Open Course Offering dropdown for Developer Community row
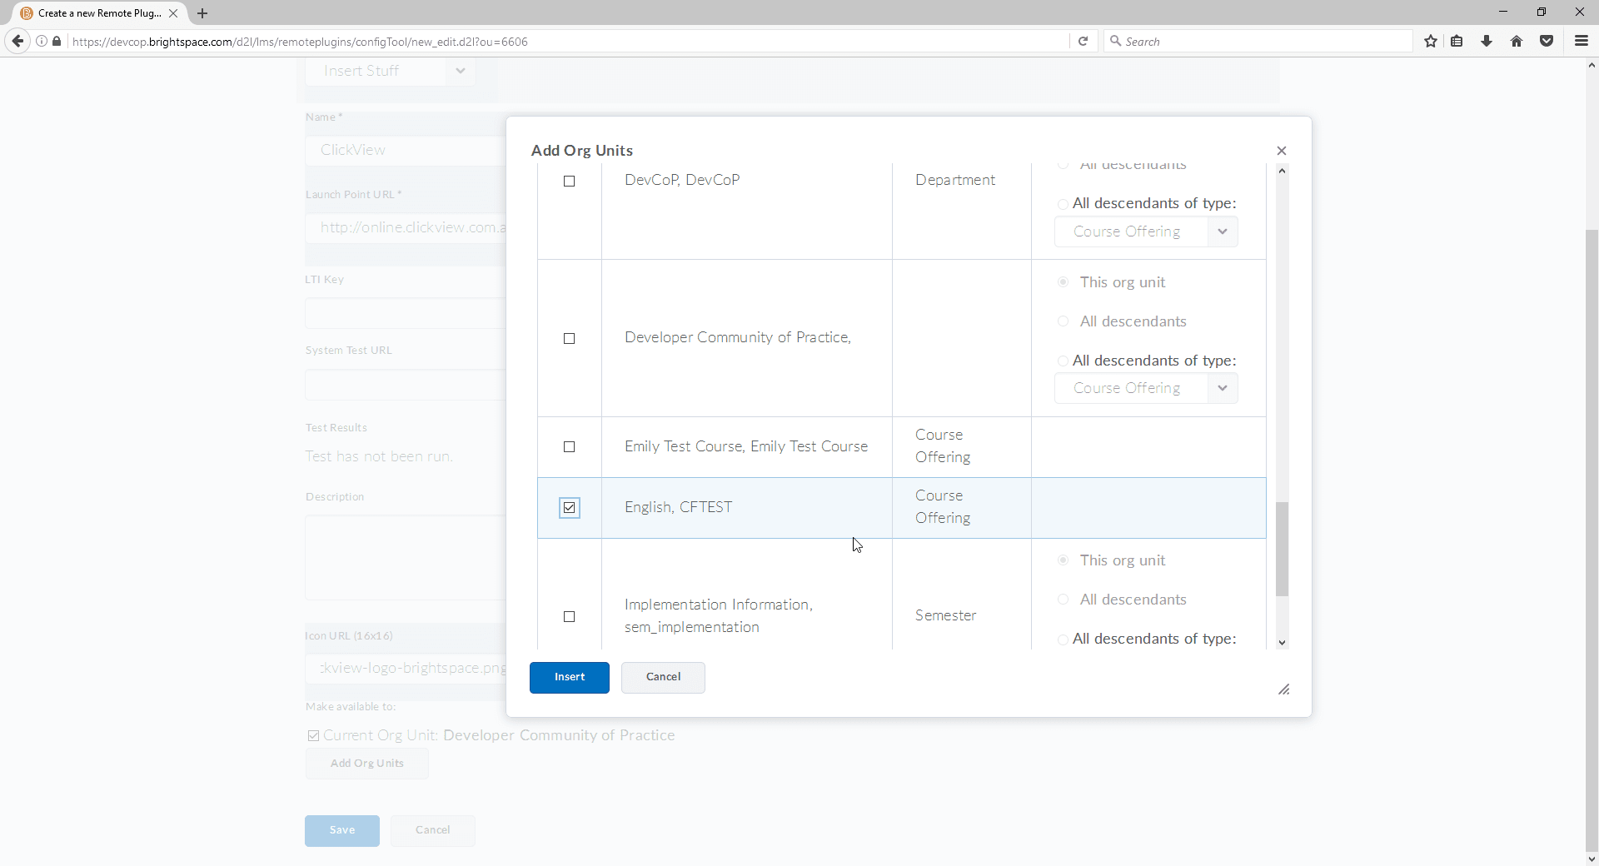 [x=1146, y=388]
